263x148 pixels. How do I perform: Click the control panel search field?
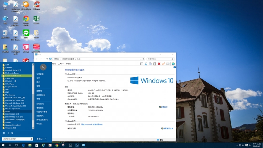click(160, 59)
